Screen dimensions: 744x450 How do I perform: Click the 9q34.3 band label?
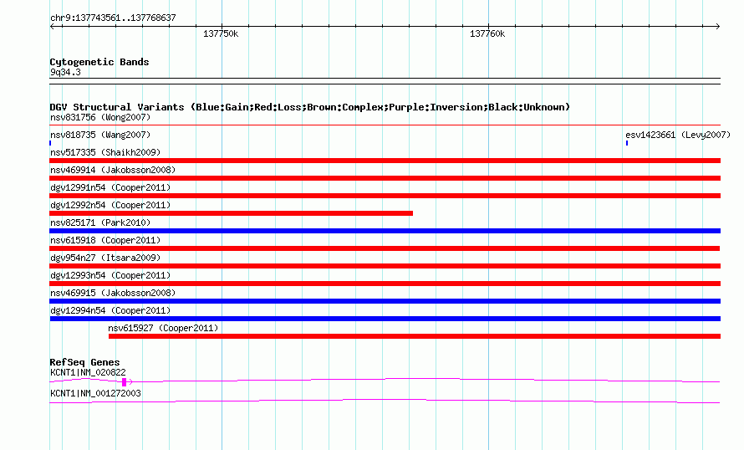[65, 72]
